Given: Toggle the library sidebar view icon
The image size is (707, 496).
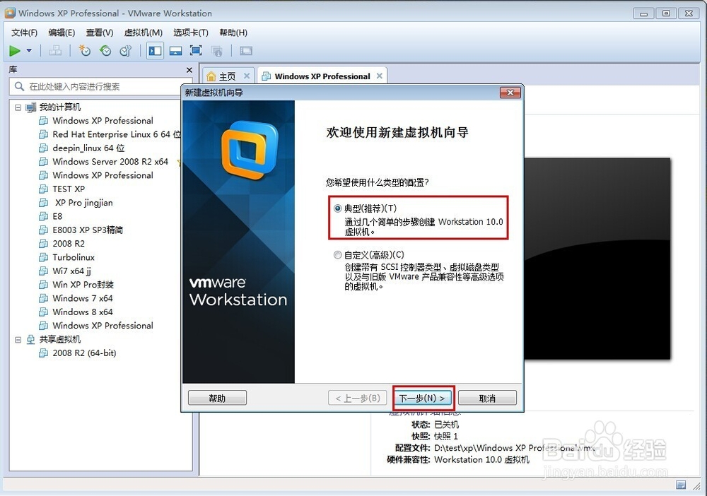Looking at the screenshot, I should [x=155, y=51].
